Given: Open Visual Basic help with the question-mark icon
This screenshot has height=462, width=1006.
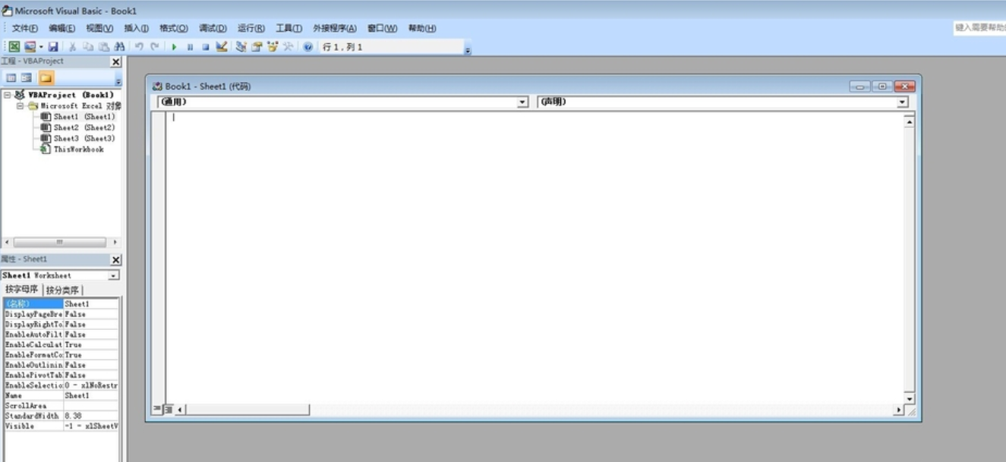Looking at the screenshot, I should point(307,45).
